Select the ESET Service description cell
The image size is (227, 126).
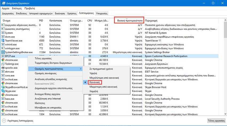tap(152, 72)
